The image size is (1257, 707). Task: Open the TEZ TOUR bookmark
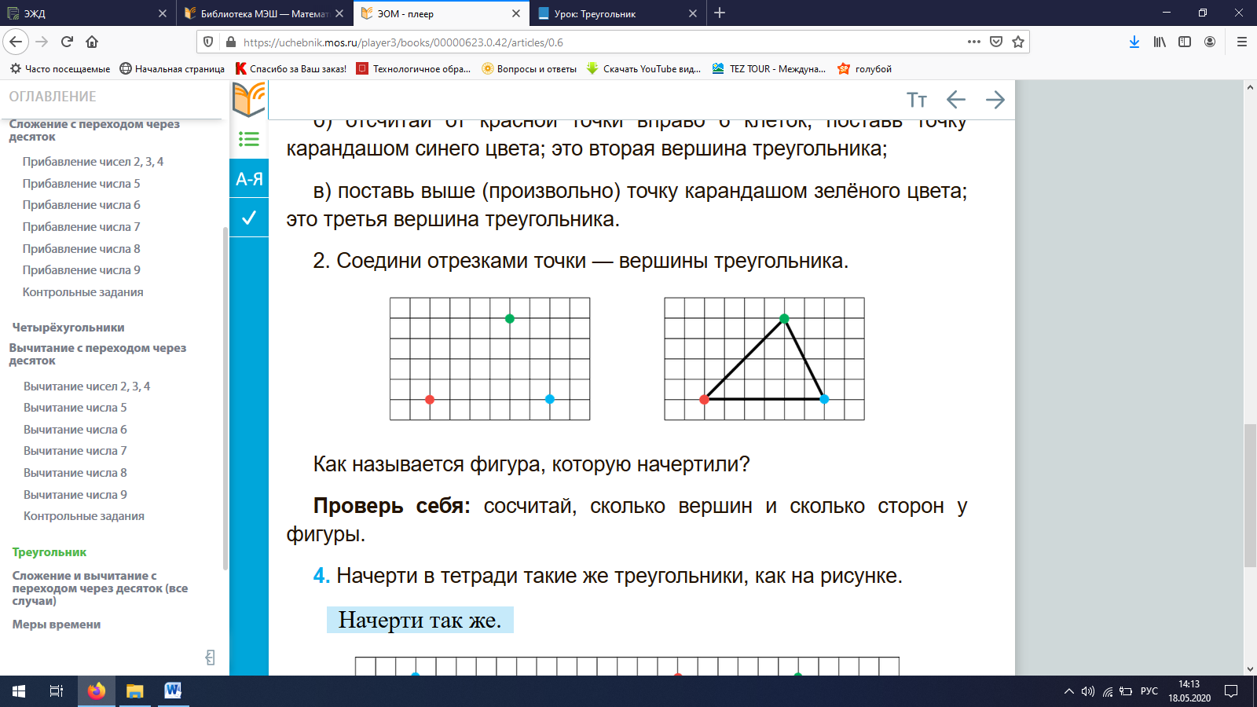pyautogui.click(x=769, y=69)
